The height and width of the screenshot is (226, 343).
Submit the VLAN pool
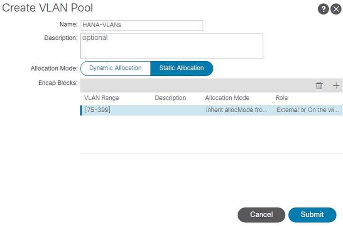(312, 214)
